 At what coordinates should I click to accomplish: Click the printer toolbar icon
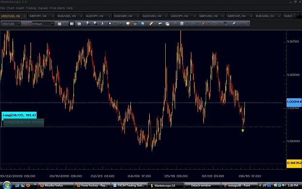tap(135, 24)
